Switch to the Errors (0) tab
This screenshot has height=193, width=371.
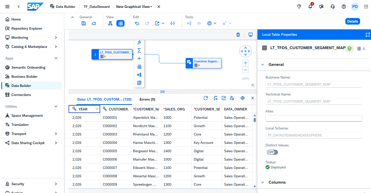point(147,99)
